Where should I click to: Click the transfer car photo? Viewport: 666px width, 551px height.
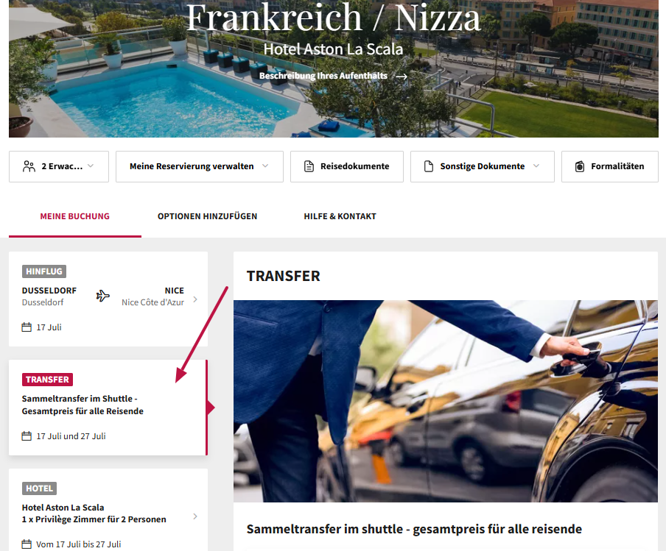pos(446,401)
